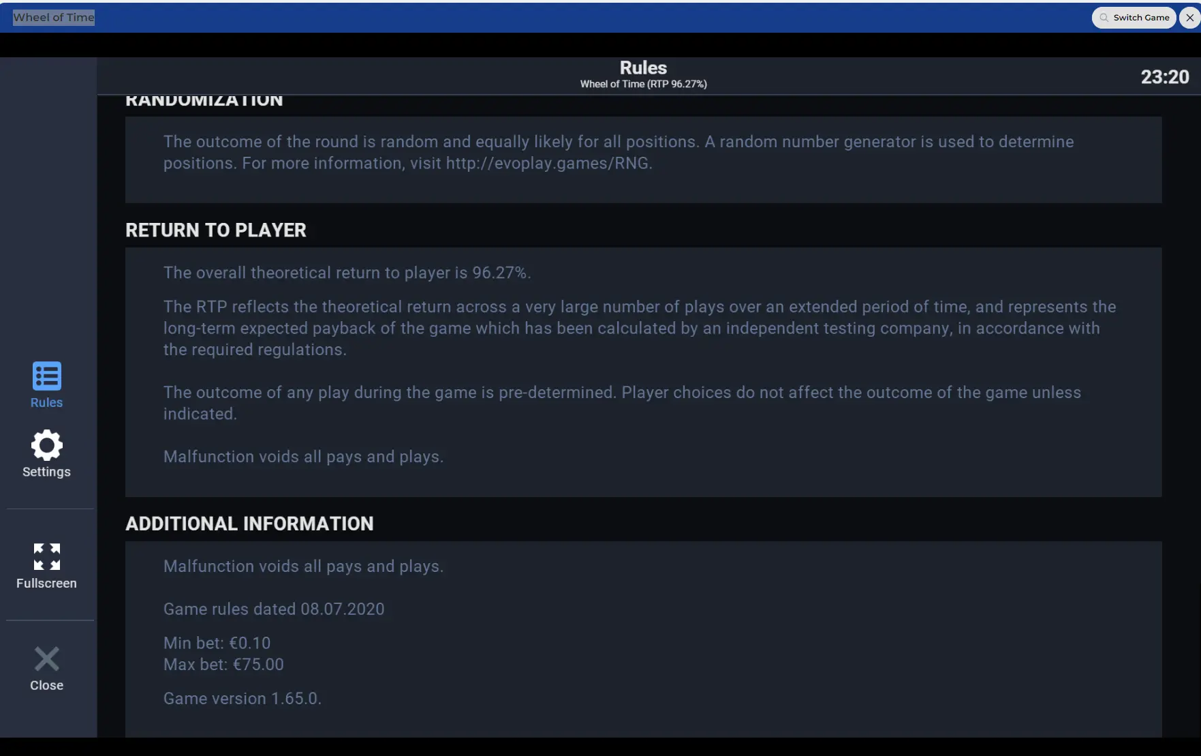
Task: Open the Rules list icon in sidebar
Action: pos(46,376)
